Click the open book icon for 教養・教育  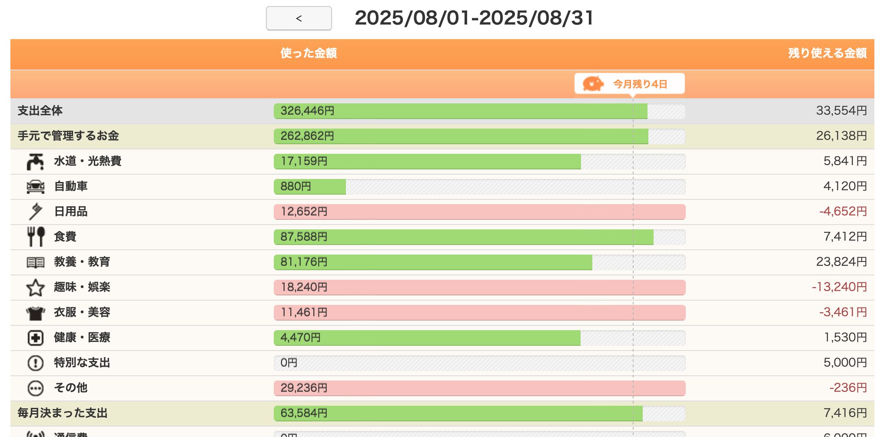(35, 262)
